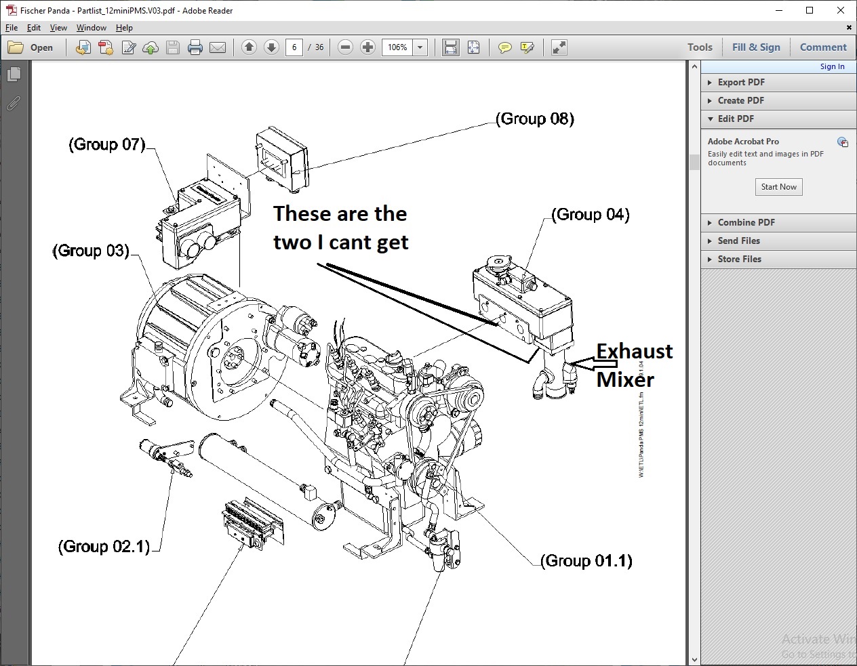Image resolution: width=857 pixels, height=666 pixels.
Task: Select the Highlight text tool icon
Action: click(527, 47)
